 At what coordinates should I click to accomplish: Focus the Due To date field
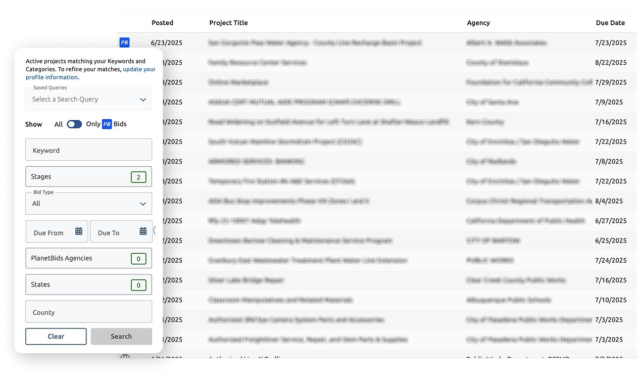121,231
